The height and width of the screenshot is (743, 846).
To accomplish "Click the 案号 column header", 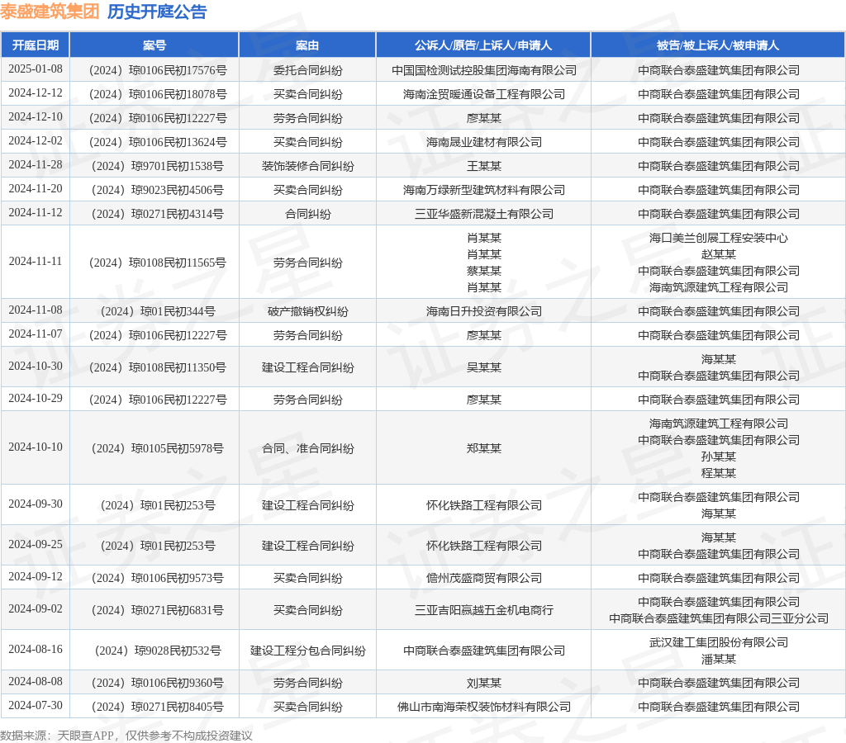I will click(x=154, y=45).
